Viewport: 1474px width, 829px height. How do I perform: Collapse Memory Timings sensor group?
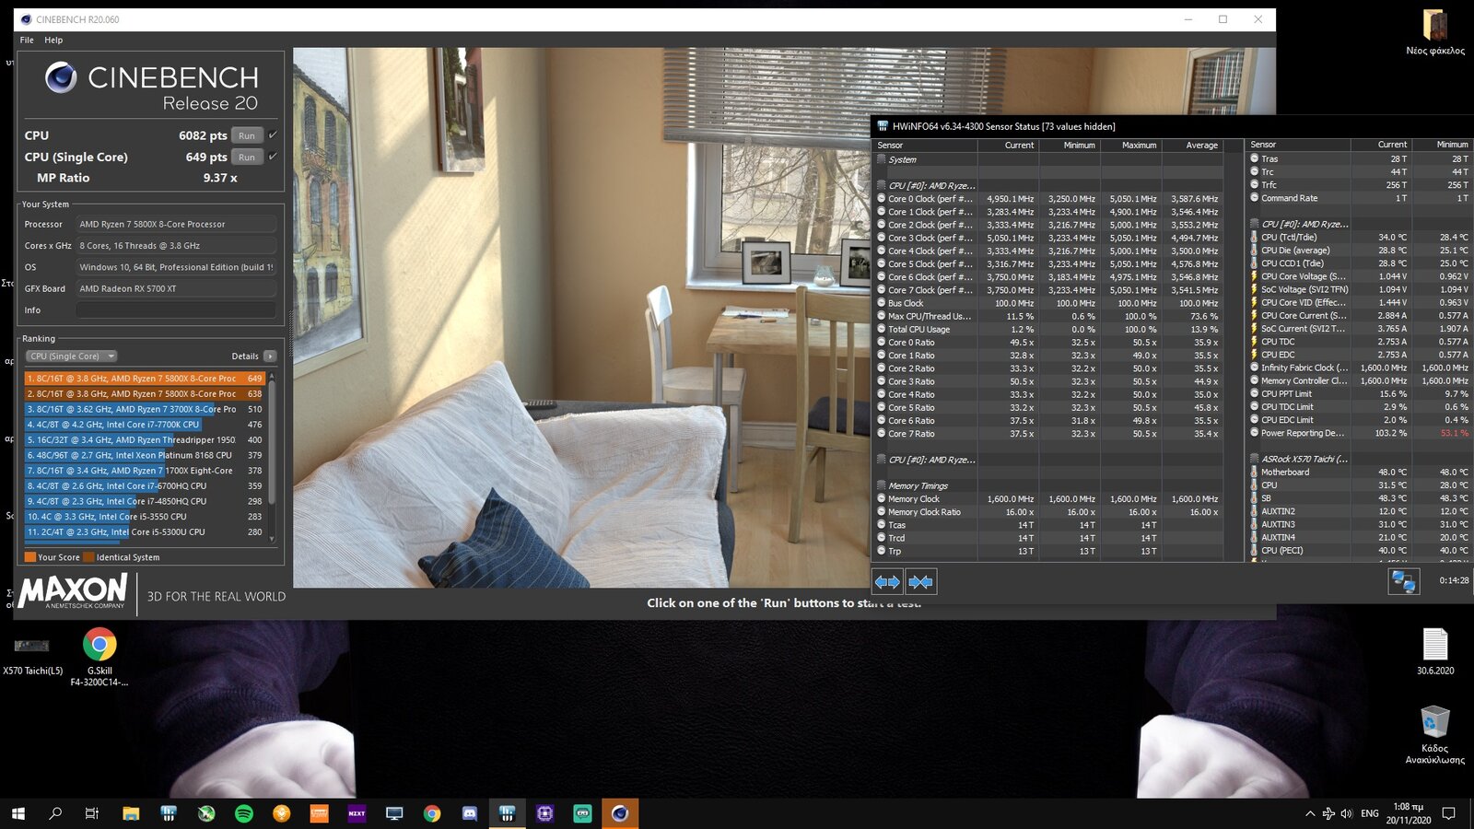click(x=882, y=485)
